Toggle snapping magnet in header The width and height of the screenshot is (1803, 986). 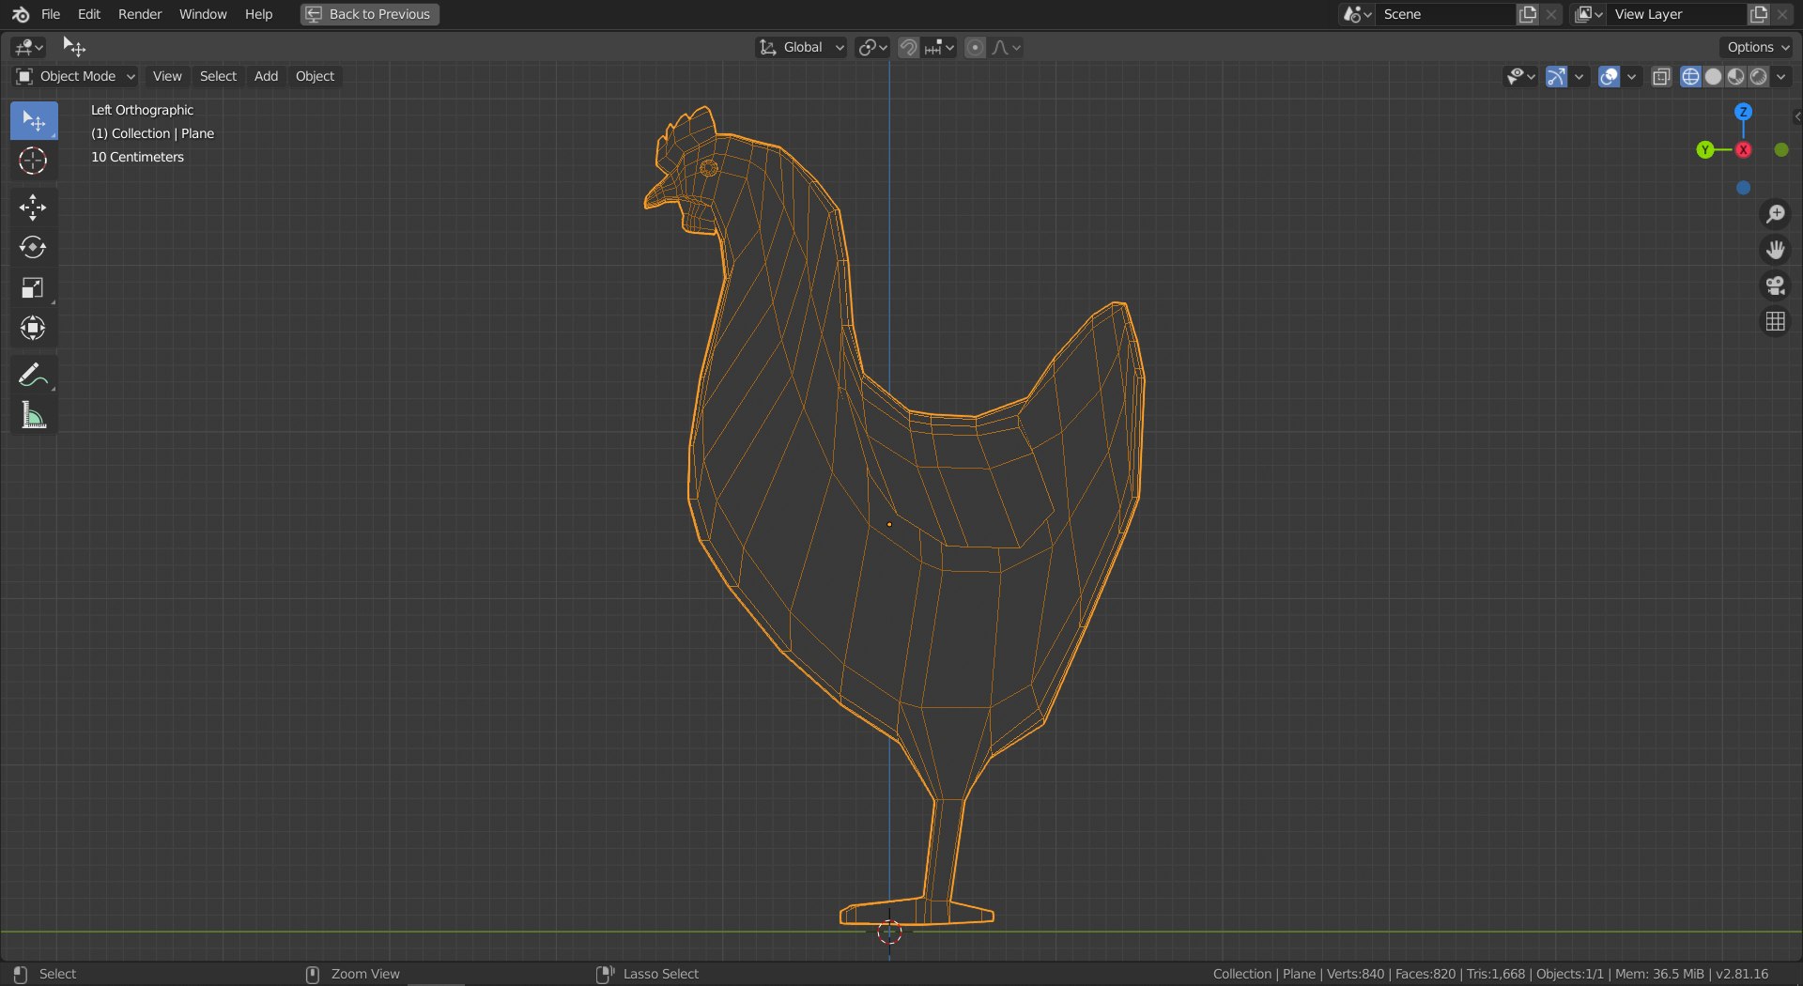coord(908,47)
